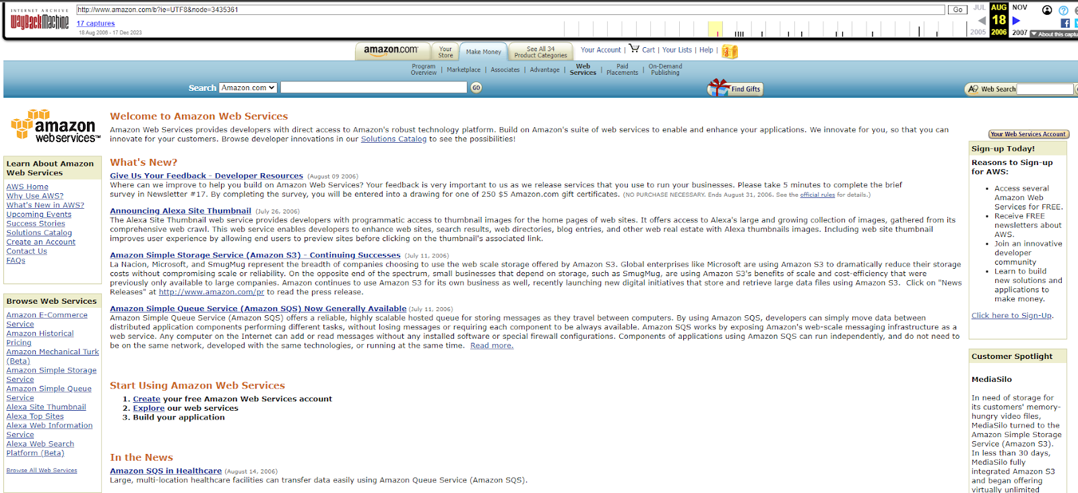Open See All 34 Product Categories tab
The image size is (1078, 493).
[540, 52]
